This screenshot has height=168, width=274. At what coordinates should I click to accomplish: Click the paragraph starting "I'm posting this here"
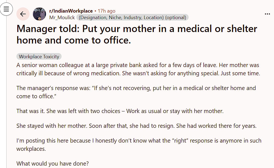click(x=139, y=145)
